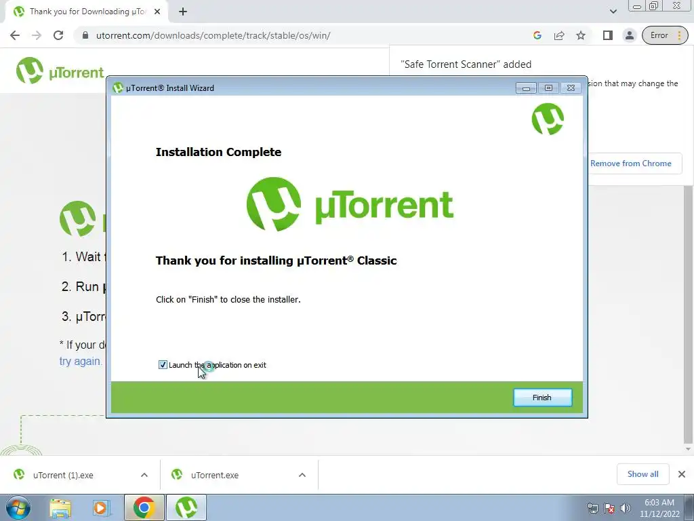Close the Install Wizard window
The width and height of the screenshot is (694, 521).
[x=571, y=88]
